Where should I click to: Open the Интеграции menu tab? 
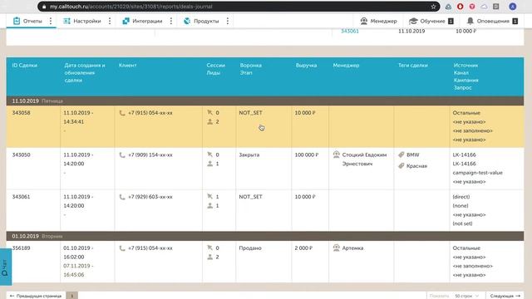coord(142,21)
